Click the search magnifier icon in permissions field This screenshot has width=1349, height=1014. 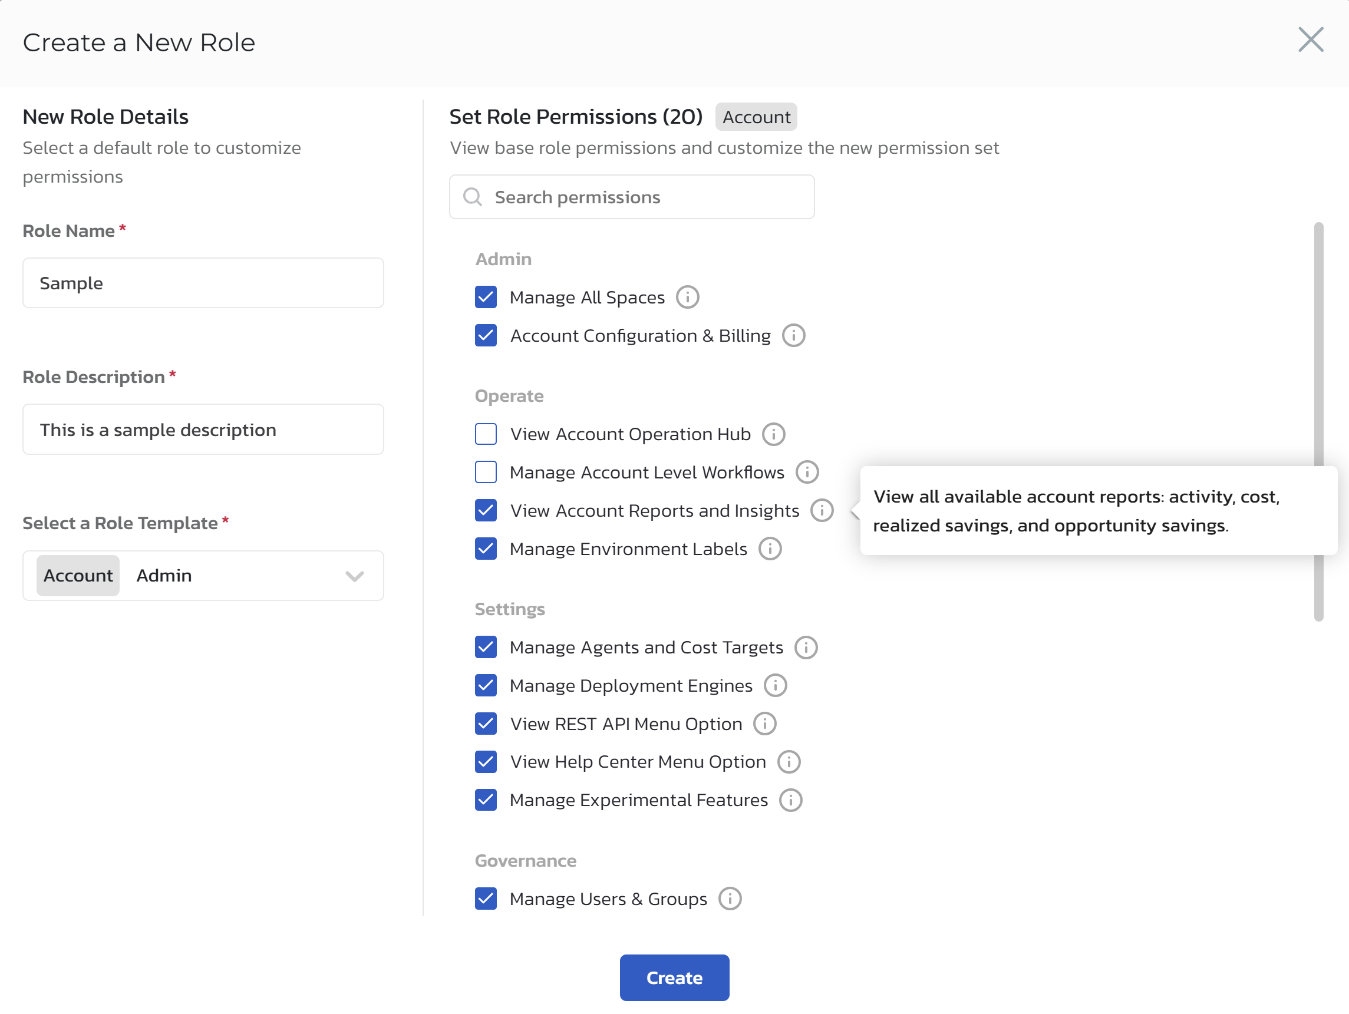(473, 197)
